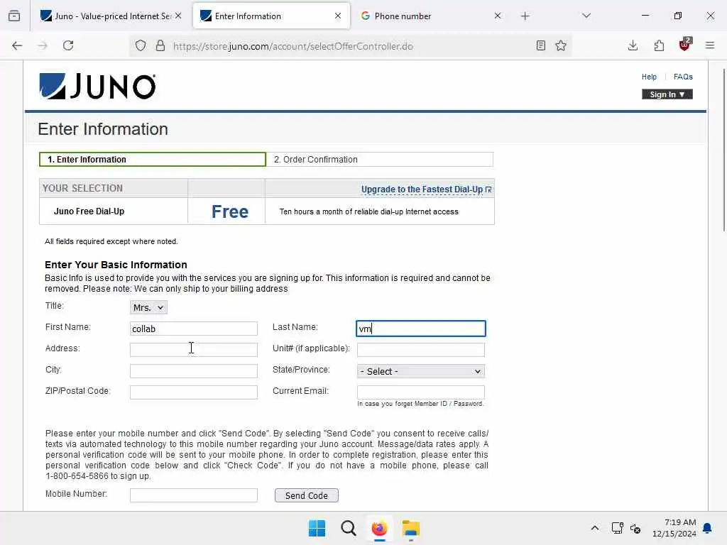Image resolution: width=727 pixels, height=545 pixels.
Task: Close the Juno Value-priced Internet tab
Action: pyautogui.click(x=178, y=16)
